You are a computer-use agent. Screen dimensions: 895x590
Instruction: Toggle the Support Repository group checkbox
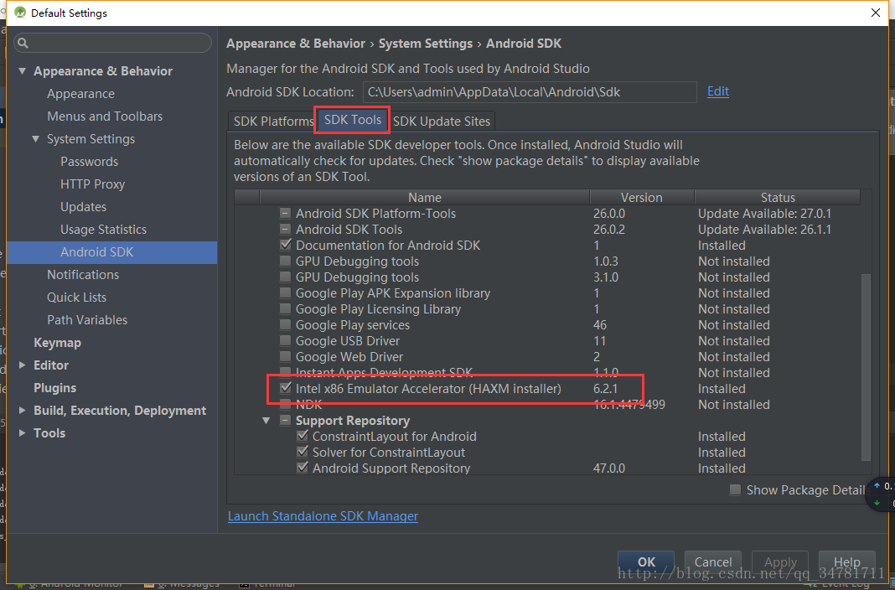[x=285, y=421]
